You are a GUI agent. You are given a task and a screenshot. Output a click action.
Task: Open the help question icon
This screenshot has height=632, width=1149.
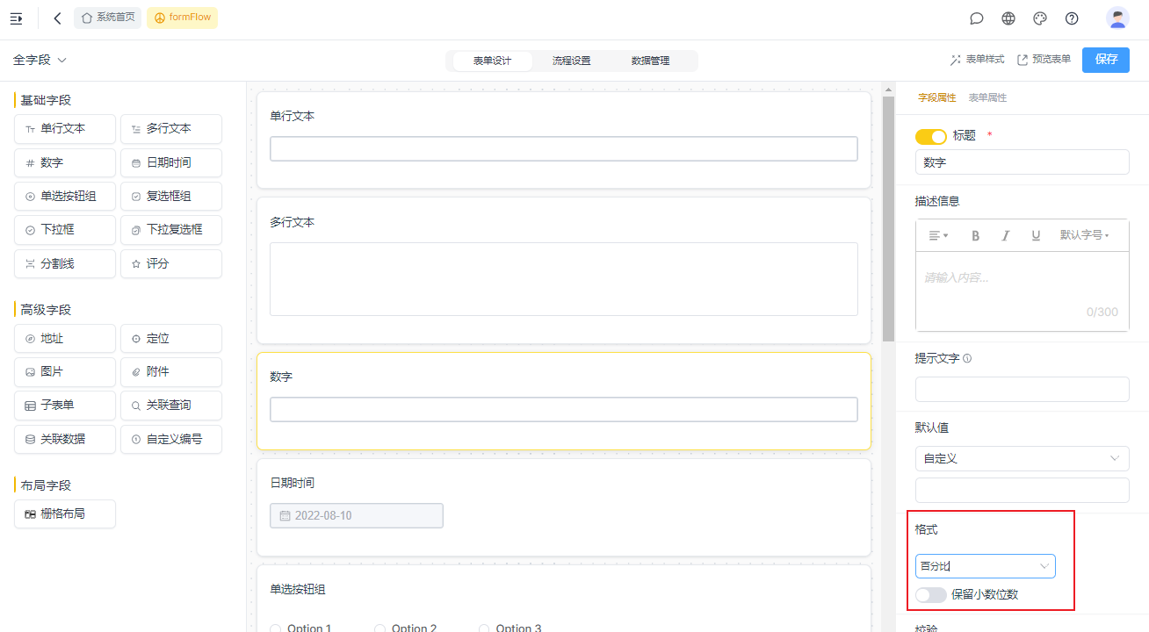coord(1072,18)
